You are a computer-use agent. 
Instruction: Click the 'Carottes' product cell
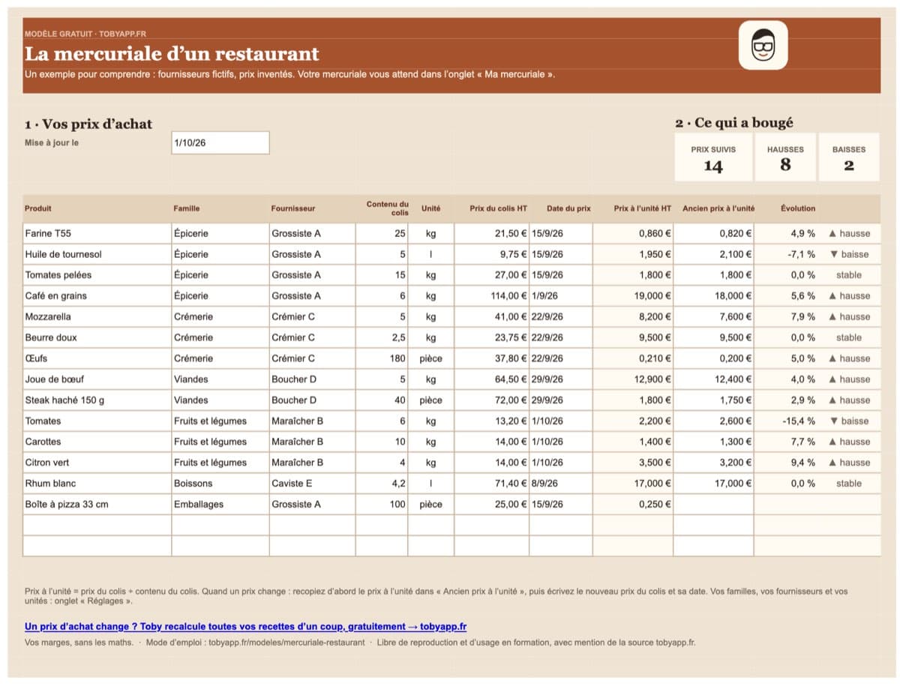[97, 442]
